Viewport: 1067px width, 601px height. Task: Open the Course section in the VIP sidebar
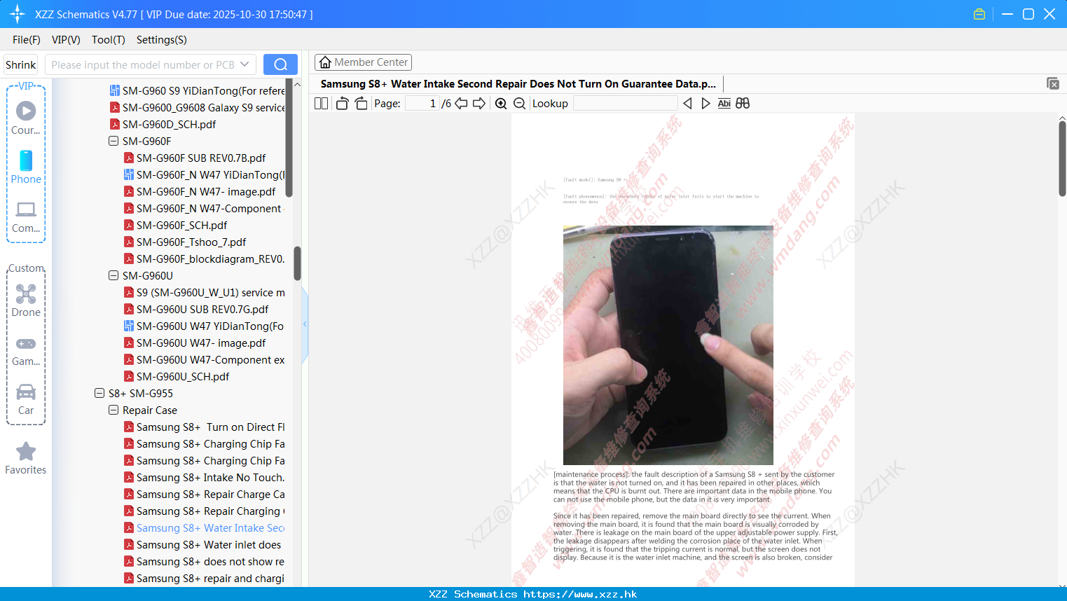(x=26, y=118)
